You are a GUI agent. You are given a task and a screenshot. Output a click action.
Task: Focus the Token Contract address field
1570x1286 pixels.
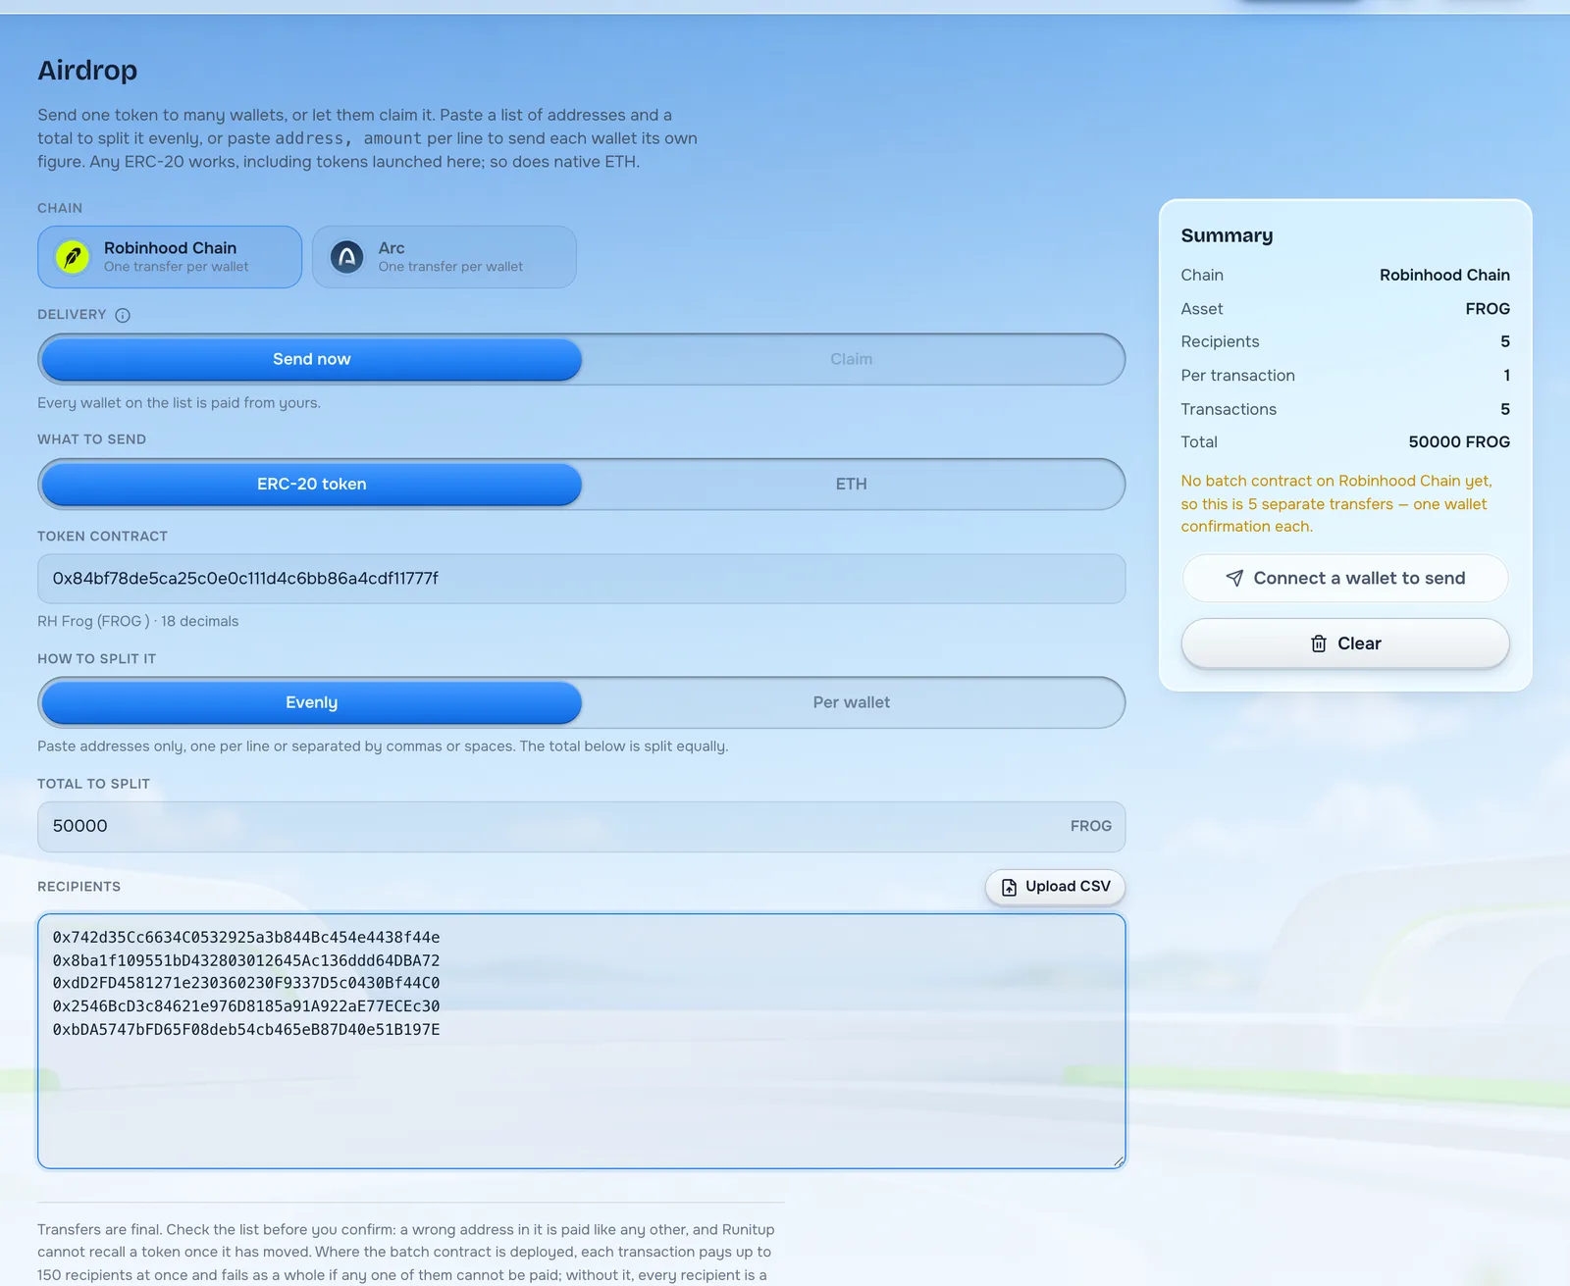tap(581, 579)
